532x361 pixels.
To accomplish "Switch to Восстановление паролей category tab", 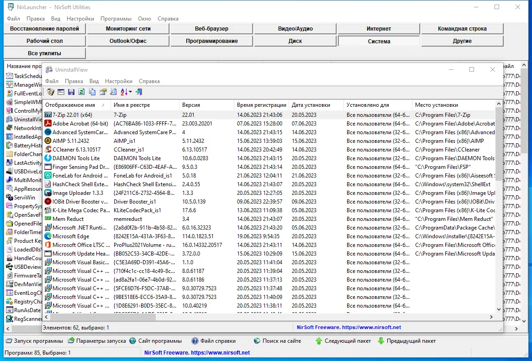I will (x=44, y=29).
